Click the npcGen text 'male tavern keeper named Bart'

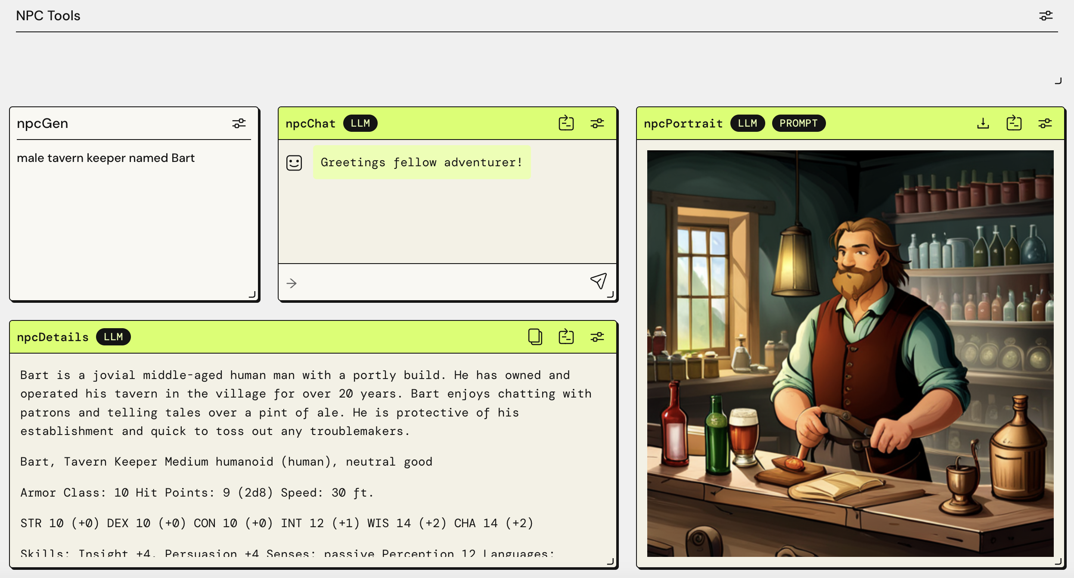pos(106,158)
